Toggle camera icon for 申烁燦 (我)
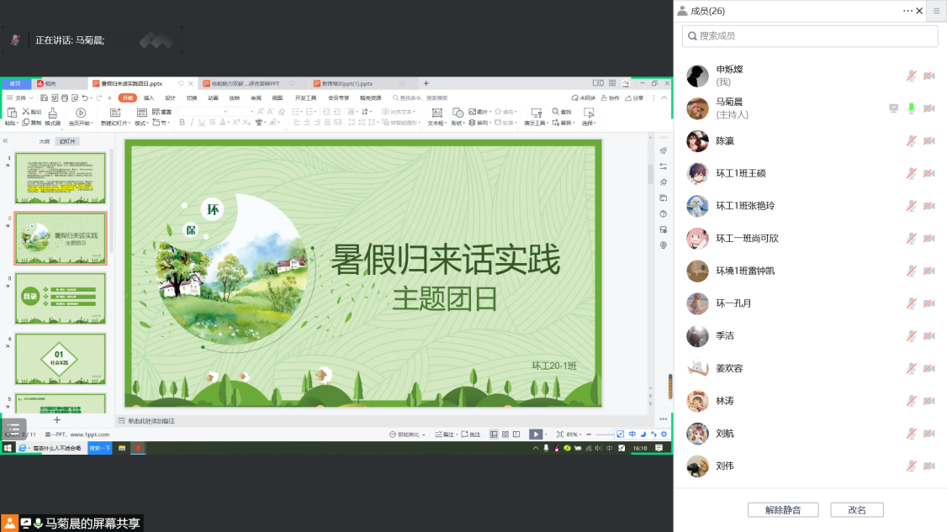 pyautogui.click(x=929, y=76)
